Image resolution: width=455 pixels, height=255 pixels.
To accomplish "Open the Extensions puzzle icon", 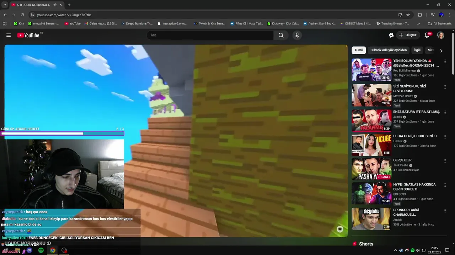I will point(420,15).
